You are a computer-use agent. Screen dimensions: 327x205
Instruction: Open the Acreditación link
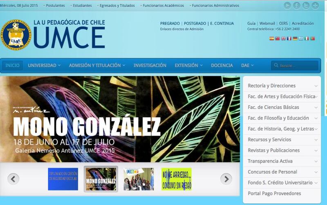click(x=302, y=24)
